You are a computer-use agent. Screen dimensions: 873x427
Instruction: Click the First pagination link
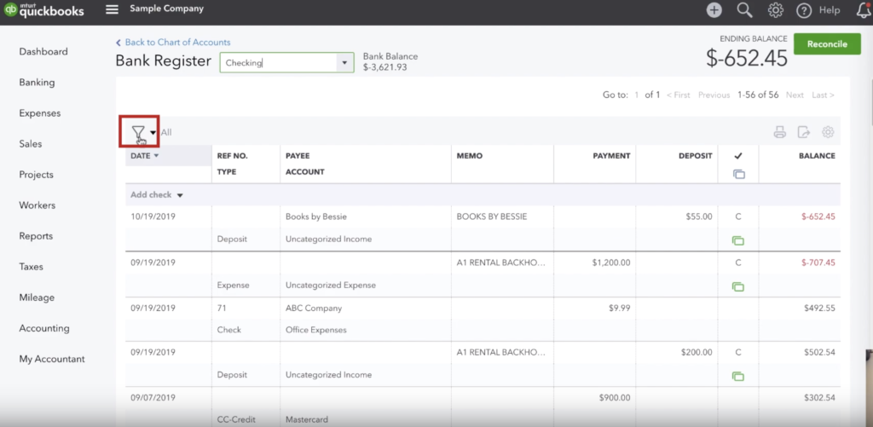point(678,95)
